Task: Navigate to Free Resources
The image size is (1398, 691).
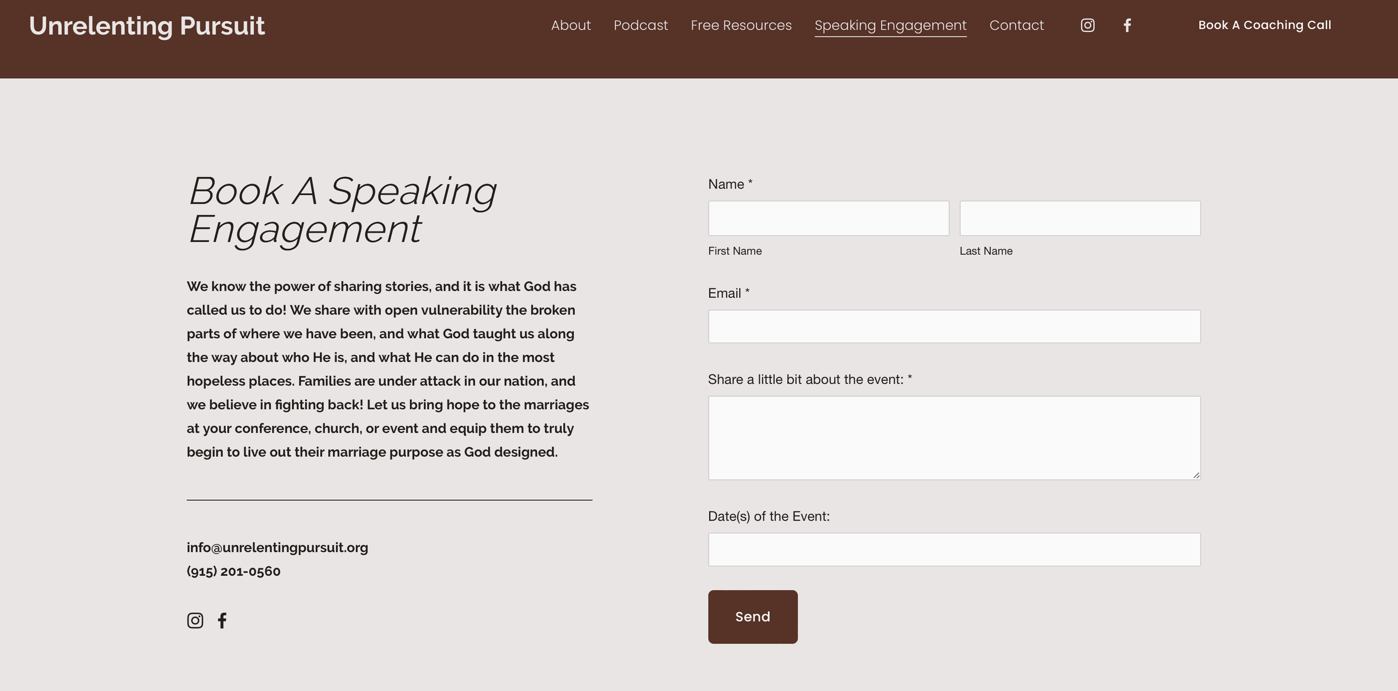Action: coord(741,25)
